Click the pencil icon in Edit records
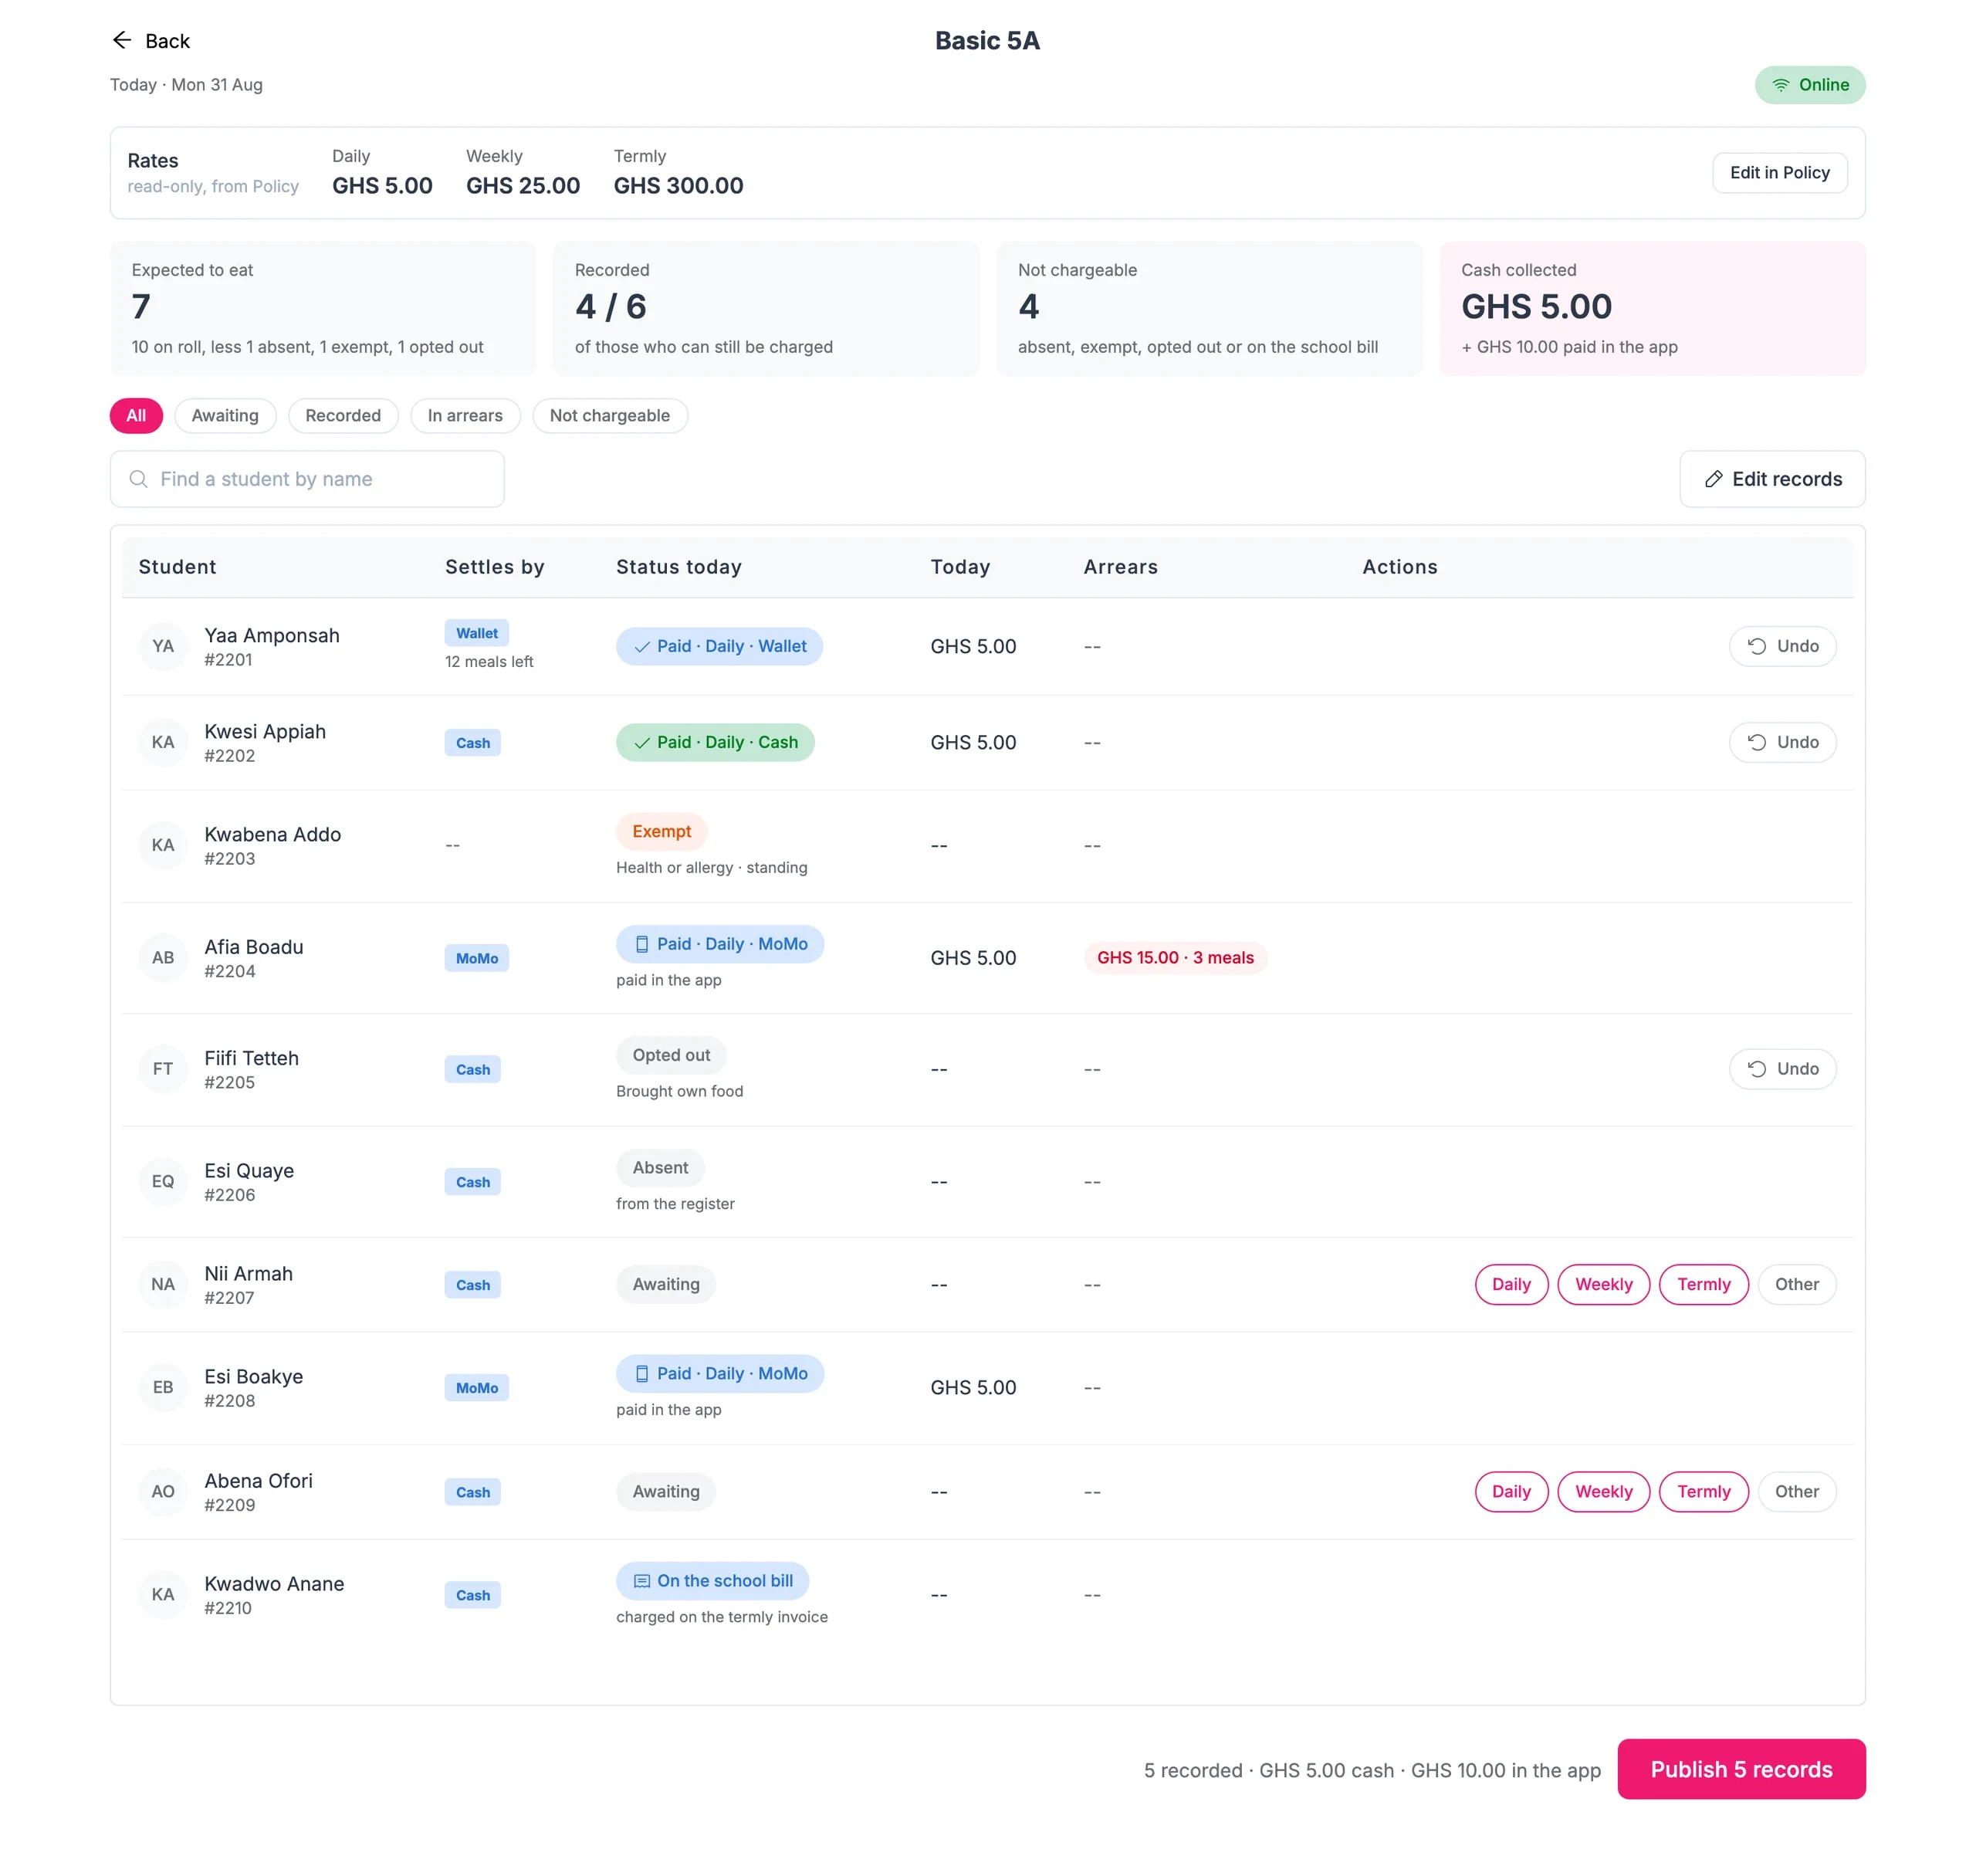1976x1876 pixels. pyautogui.click(x=1713, y=479)
